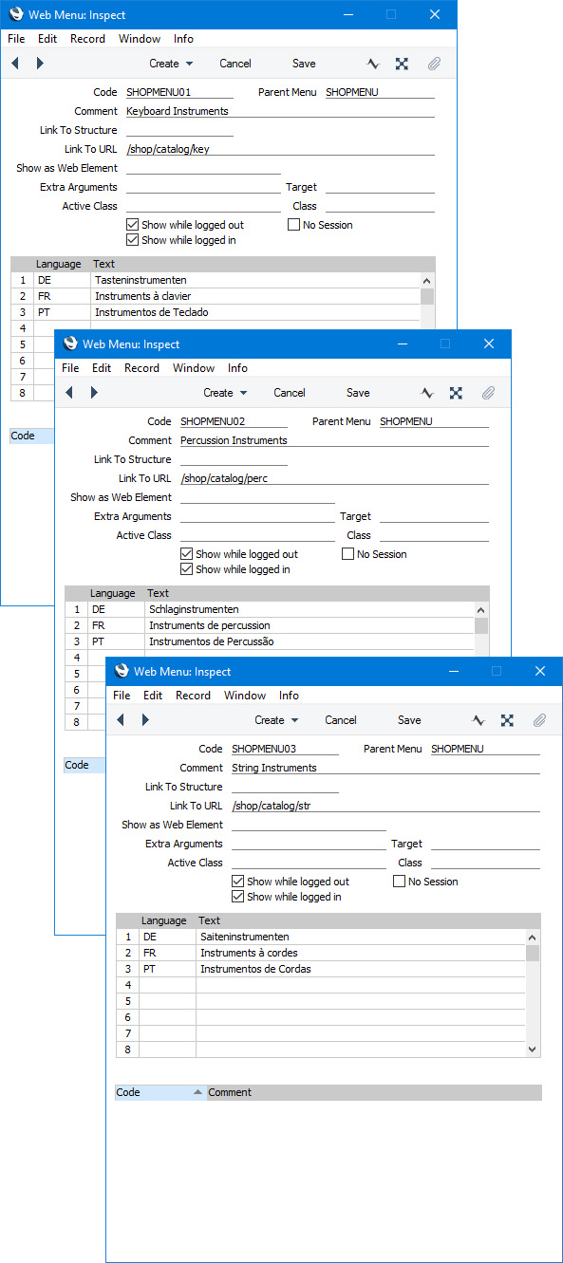The width and height of the screenshot is (563, 1263).
Task: Open Create dropdown in Keyboard Instruments window
Action: coord(171,64)
